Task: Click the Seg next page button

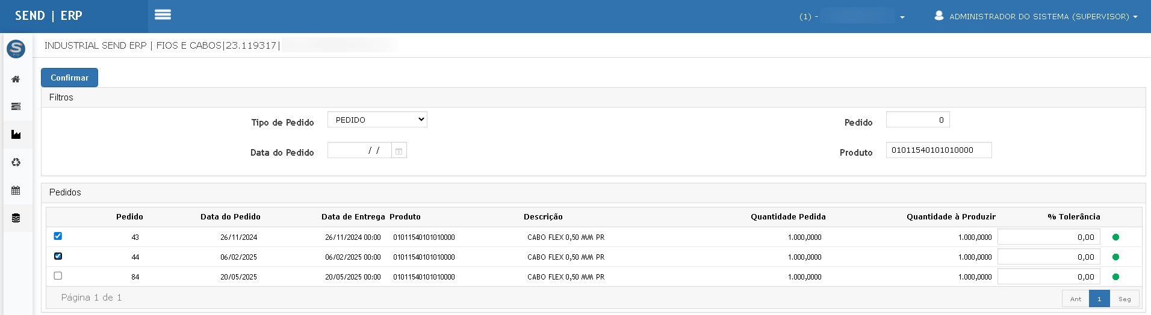Action: 1124,299
